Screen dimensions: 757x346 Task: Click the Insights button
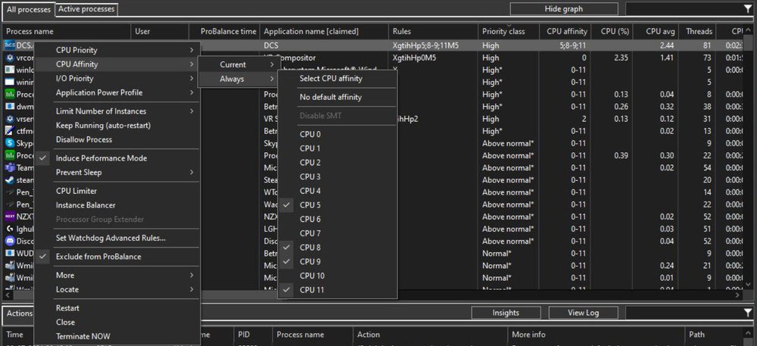(x=506, y=313)
